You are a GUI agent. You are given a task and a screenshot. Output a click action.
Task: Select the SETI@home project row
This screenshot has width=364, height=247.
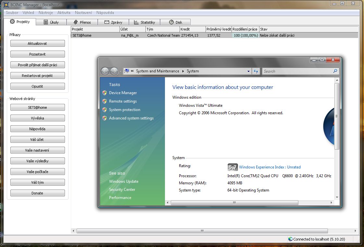[x=215, y=35]
